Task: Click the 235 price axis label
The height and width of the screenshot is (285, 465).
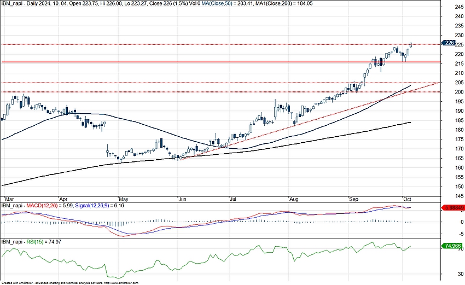Action: point(459,26)
